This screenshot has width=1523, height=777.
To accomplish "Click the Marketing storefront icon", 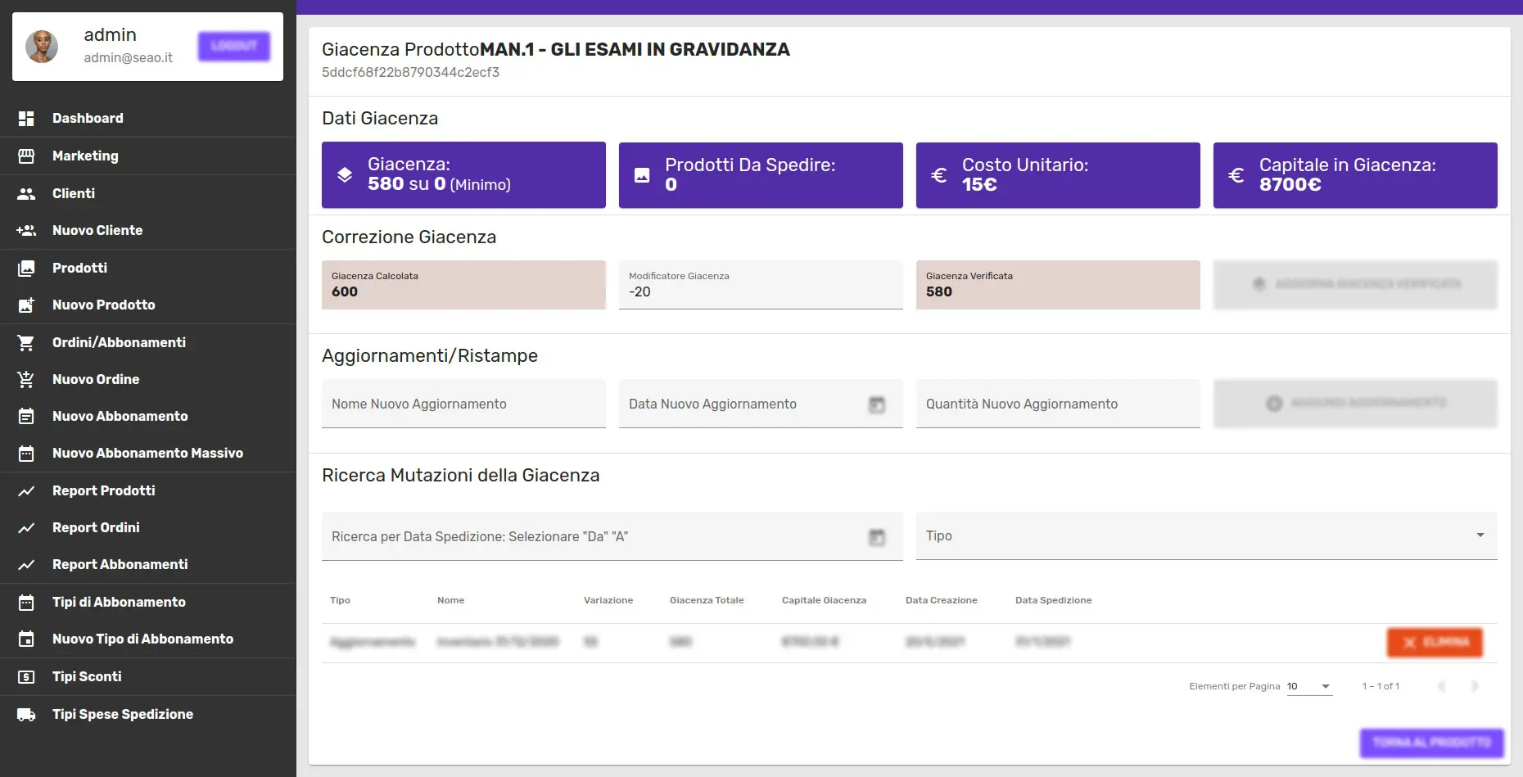I will [26, 156].
